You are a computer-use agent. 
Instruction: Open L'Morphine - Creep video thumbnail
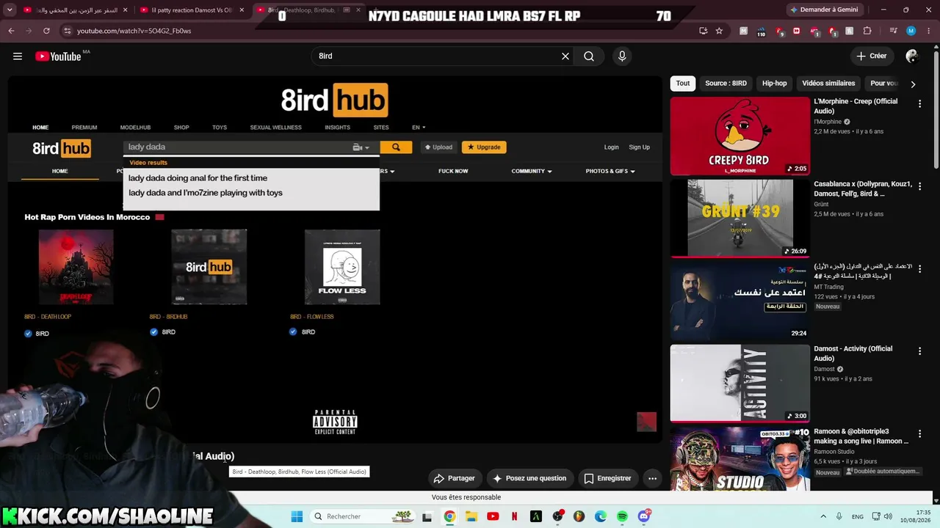tap(740, 136)
